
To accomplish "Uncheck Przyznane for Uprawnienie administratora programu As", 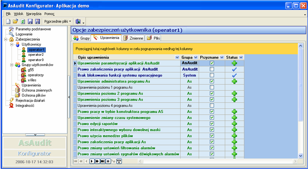I will click(212, 82).
